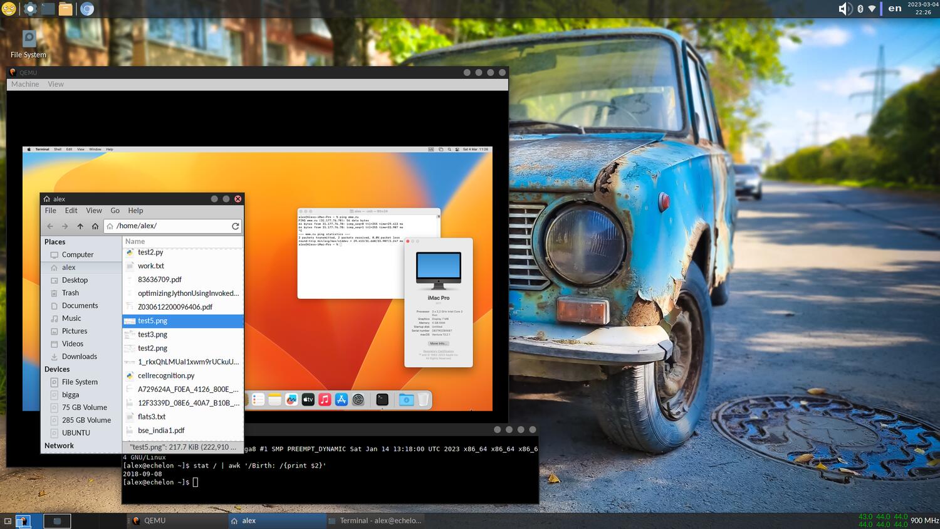This screenshot has height=529, width=940.
Task: Open Trash in the Places sidebar
Action: pyautogui.click(x=81, y=293)
